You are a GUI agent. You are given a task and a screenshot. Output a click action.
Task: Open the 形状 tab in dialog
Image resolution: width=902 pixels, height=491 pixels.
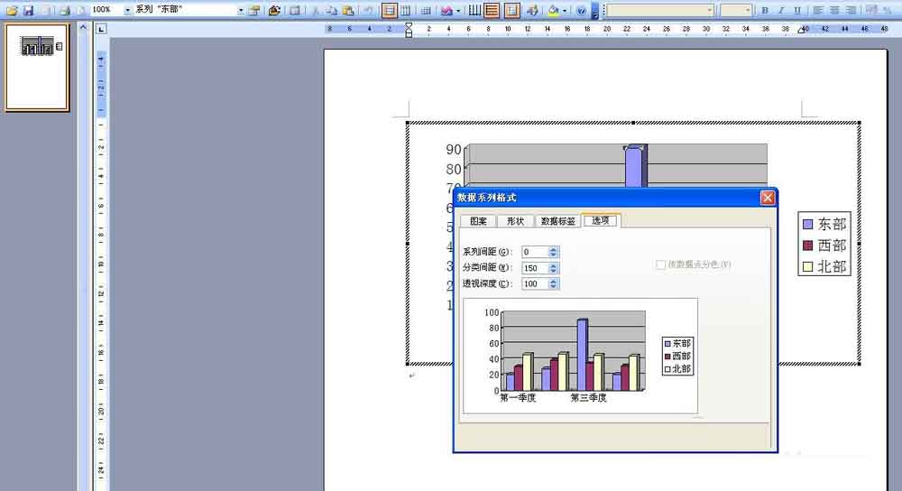(515, 221)
